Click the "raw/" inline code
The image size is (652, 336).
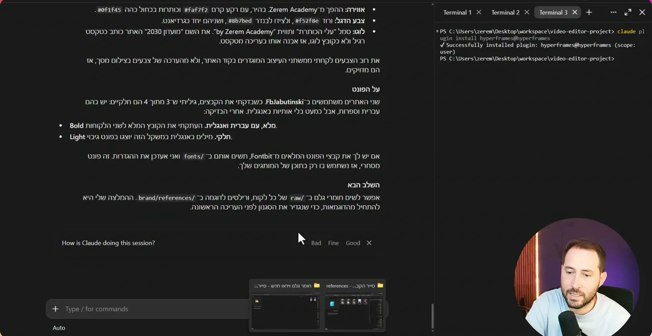(297, 198)
